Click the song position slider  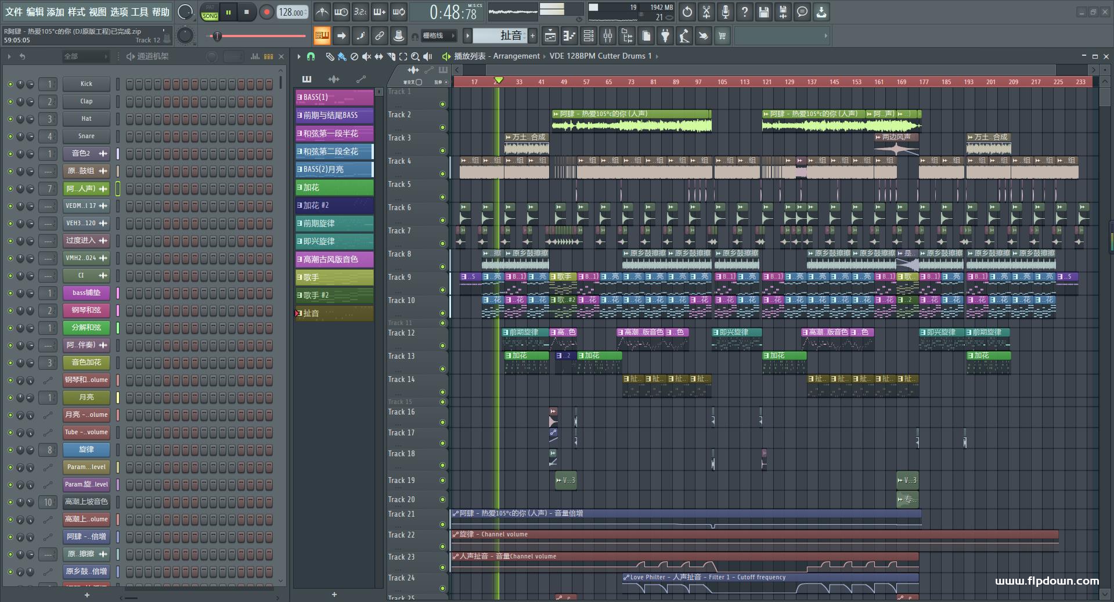pos(255,36)
